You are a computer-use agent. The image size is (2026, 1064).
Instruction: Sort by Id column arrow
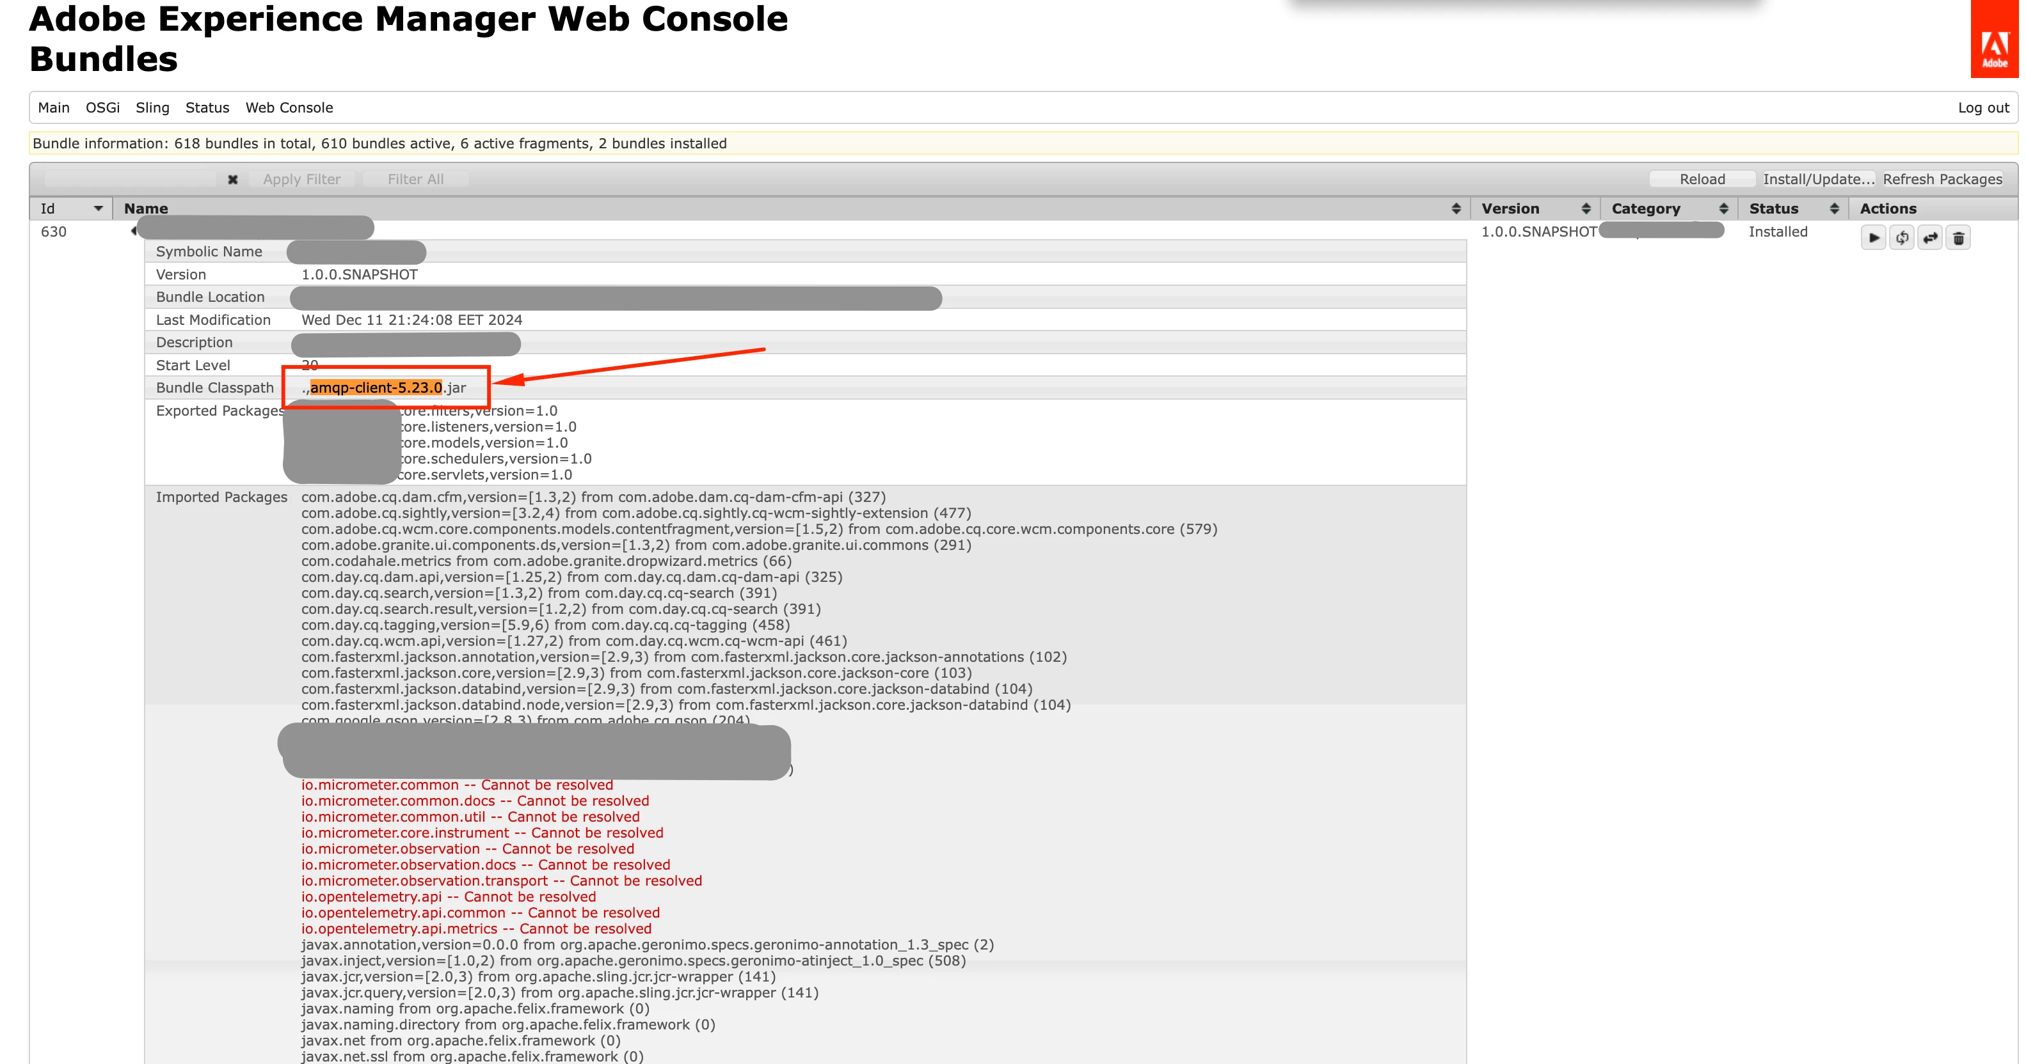coord(99,208)
